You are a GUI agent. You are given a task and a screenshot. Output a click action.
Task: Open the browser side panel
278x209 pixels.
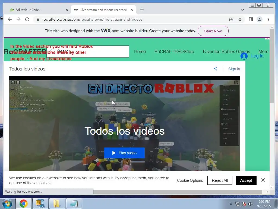(251, 19)
